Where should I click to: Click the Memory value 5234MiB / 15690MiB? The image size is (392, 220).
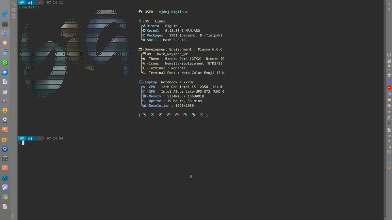click(186, 96)
